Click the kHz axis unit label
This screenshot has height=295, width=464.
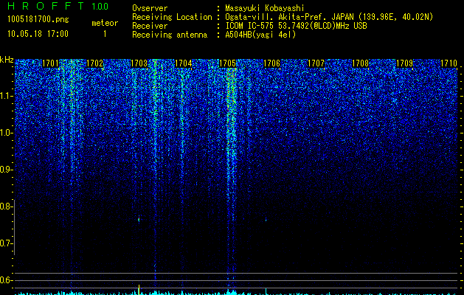click(7, 60)
